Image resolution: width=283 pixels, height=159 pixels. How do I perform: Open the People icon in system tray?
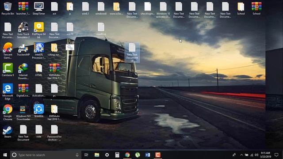tap(234, 155)
